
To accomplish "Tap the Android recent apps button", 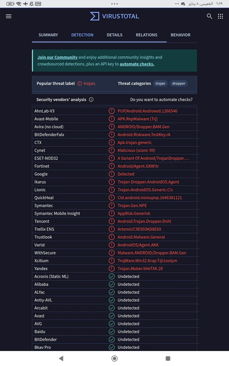I will point(168,358).
